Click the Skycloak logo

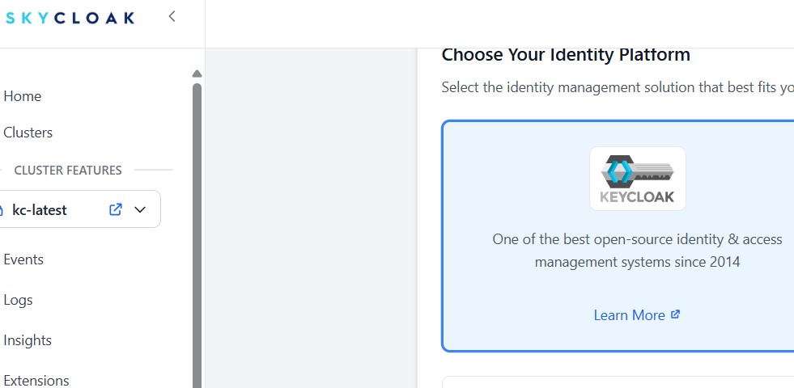click(x=70, y=18)
